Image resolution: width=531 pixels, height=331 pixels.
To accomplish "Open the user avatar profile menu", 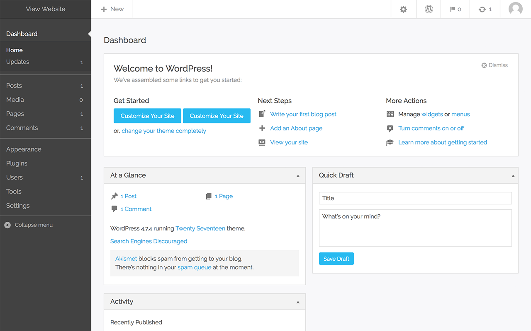I will coord(515,9).
